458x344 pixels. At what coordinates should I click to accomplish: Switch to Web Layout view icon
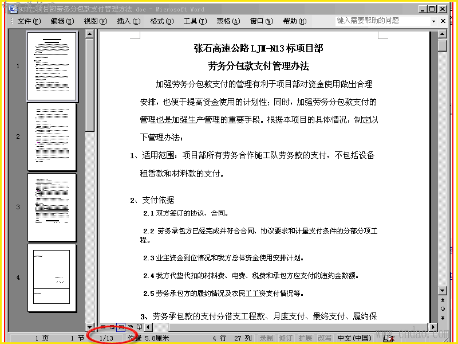coord(112,327)
